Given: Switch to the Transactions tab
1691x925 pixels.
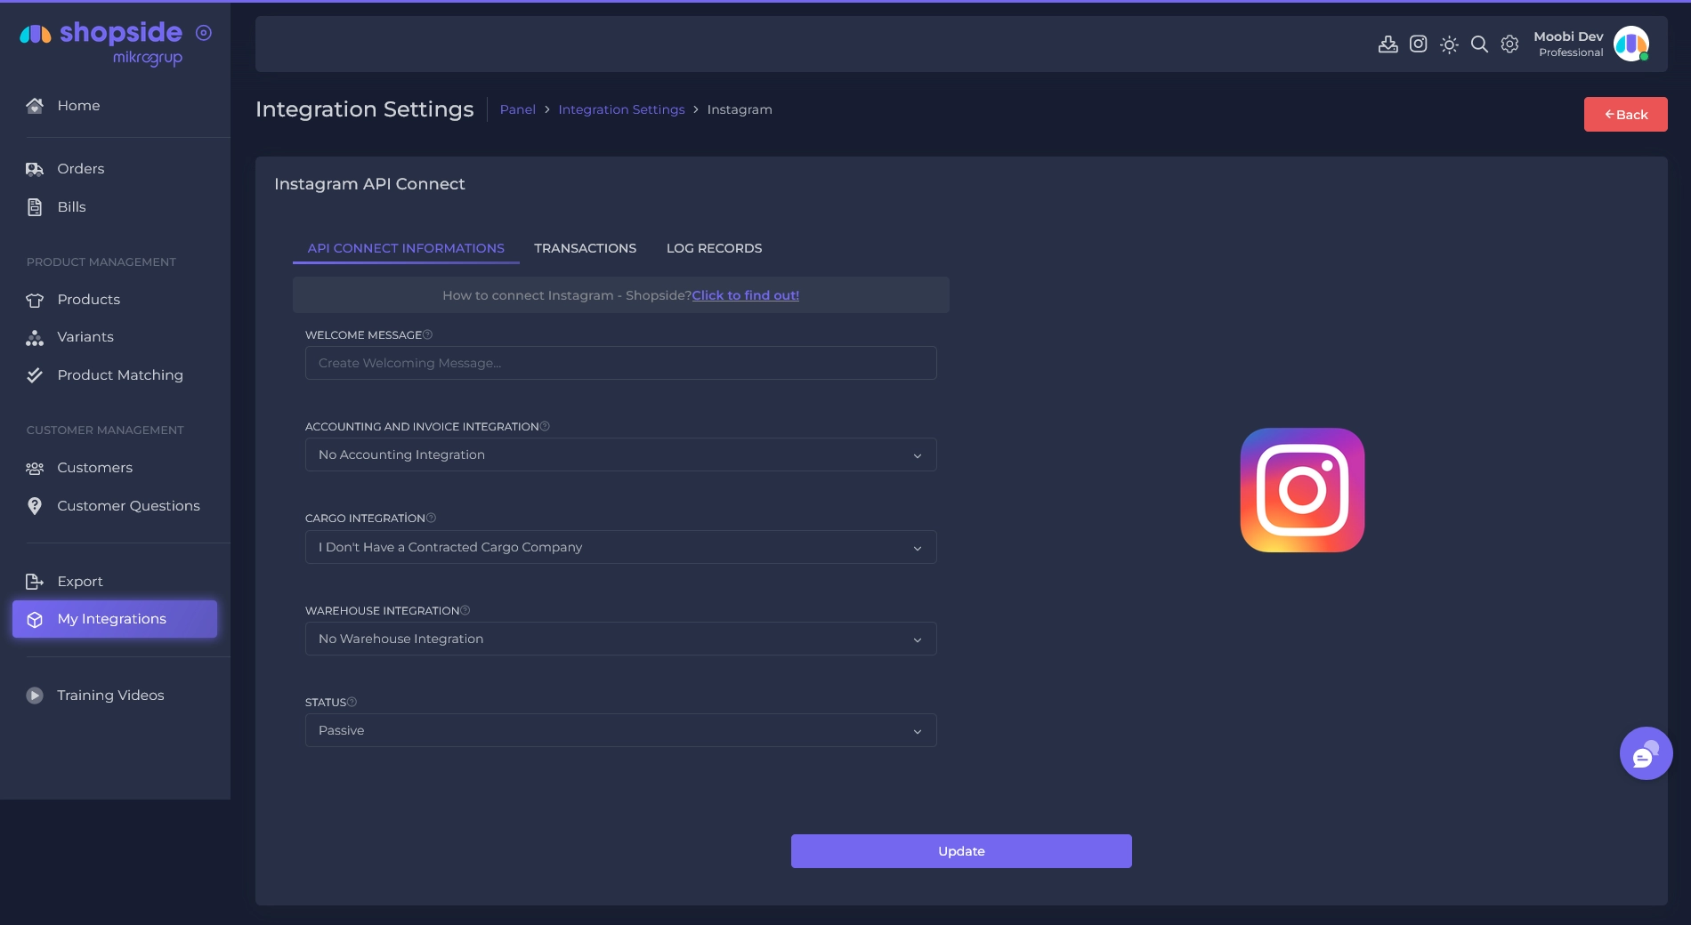Looking at the screenshot, I should (x=586, y=248).
